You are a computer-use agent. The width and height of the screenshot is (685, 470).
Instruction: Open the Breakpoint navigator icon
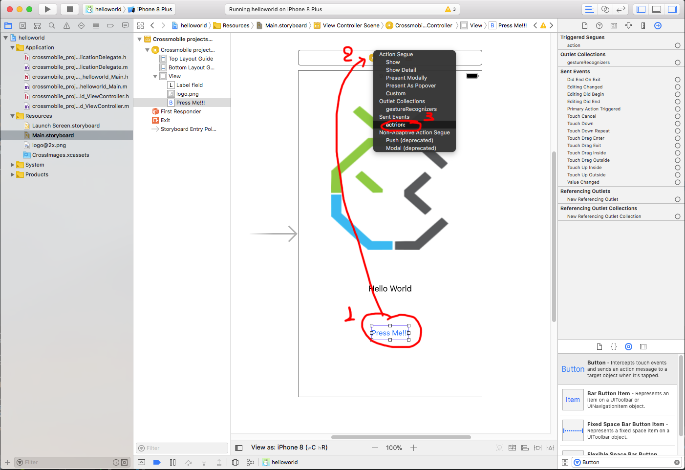110,25
